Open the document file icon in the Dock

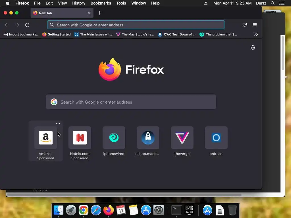pos(220,210)
